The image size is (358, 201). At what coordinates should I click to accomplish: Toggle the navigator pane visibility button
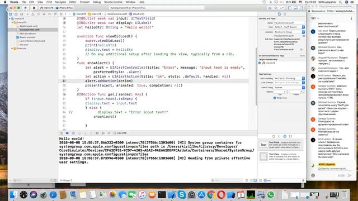pos(290,8)
